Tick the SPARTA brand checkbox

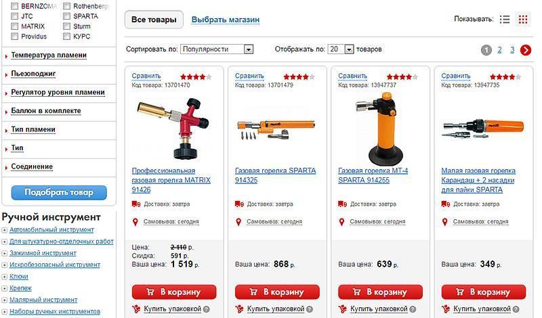(66, 16)
